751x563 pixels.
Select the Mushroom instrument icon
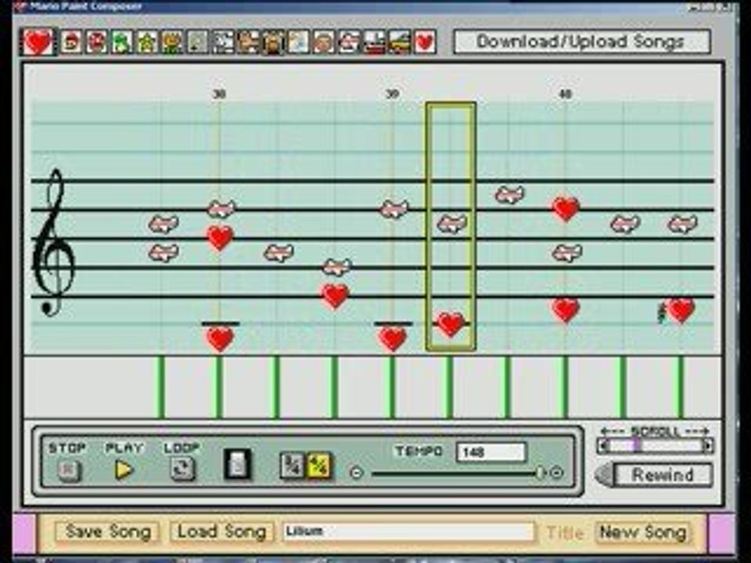point(96,42)
